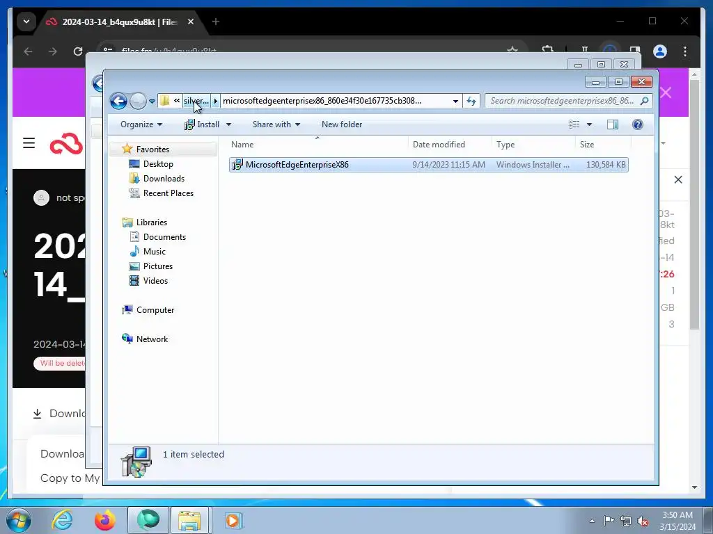The height and width of the screenshot is (534, 713).
Task: Open Recent Places in navigation pane
Action: (x=169, y=193)
